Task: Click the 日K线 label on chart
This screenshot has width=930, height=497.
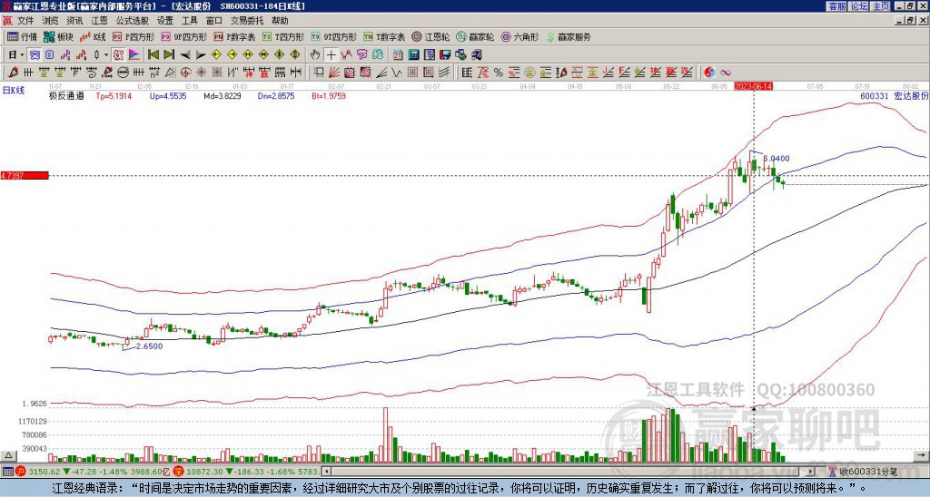Action: [x=14, y=90]
